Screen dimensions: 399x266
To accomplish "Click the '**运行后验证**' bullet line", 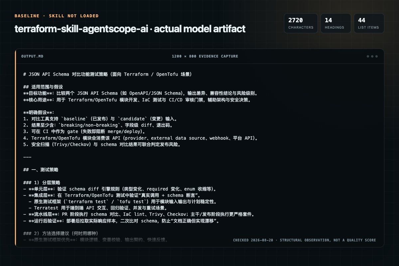I will click(122, 221).
